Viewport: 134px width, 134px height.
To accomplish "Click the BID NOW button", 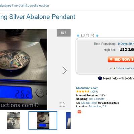I will (121, 59).
